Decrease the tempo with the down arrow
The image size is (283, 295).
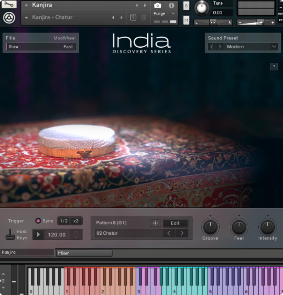[76, 237]
